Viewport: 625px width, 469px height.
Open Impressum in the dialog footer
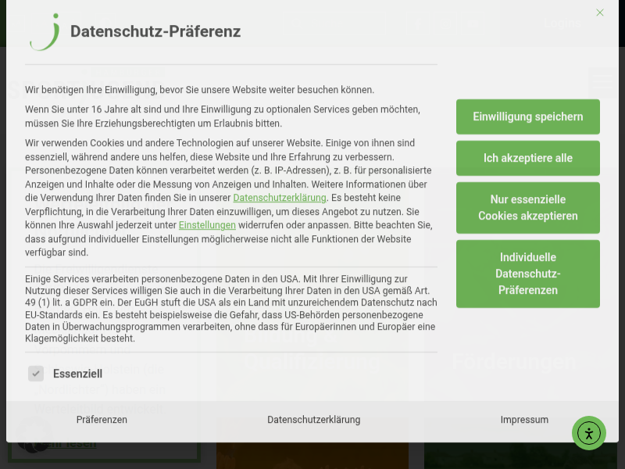(x=524, y=420)
